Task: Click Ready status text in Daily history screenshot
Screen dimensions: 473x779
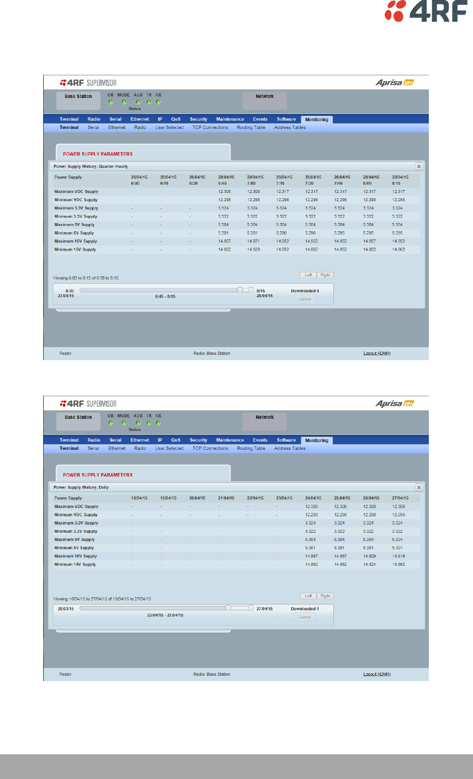Action: [x=65, y=674]
